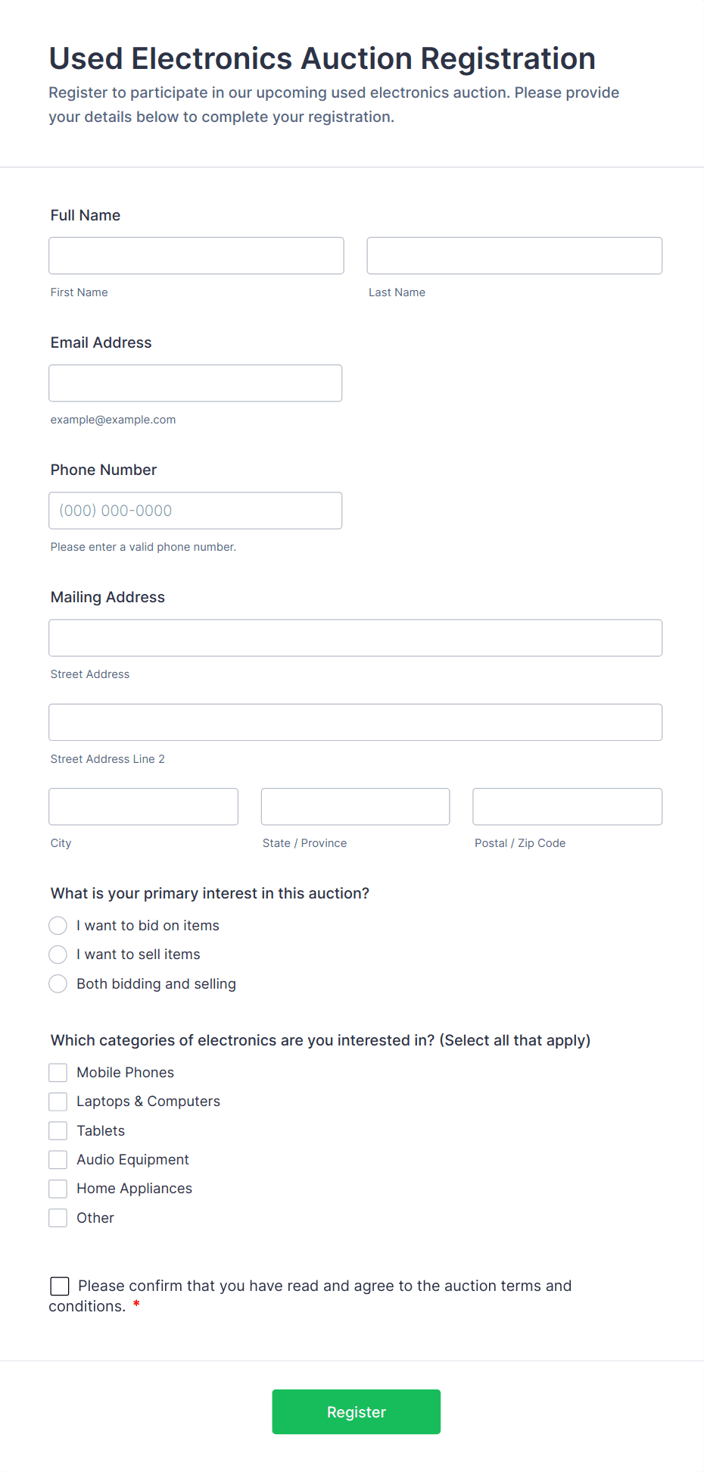Screen dimensions: 704x1472
Task: Focus the Email Address field
Action: pyautogui.click(x=195, y=383)
